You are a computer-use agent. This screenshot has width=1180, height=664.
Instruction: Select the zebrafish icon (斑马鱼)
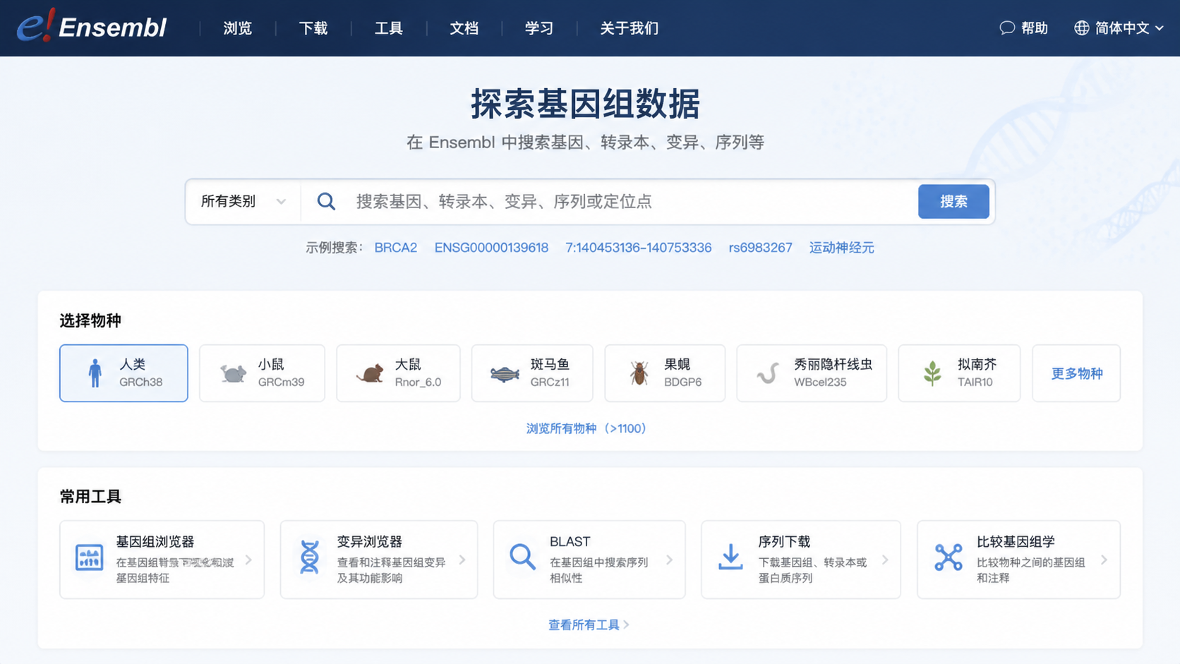[x=505, y=373]
